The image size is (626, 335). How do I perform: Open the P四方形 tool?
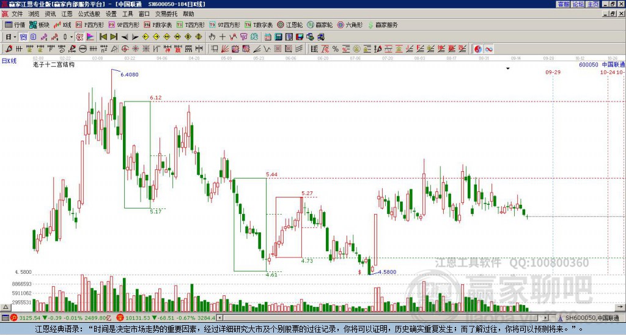pos(90,24)
